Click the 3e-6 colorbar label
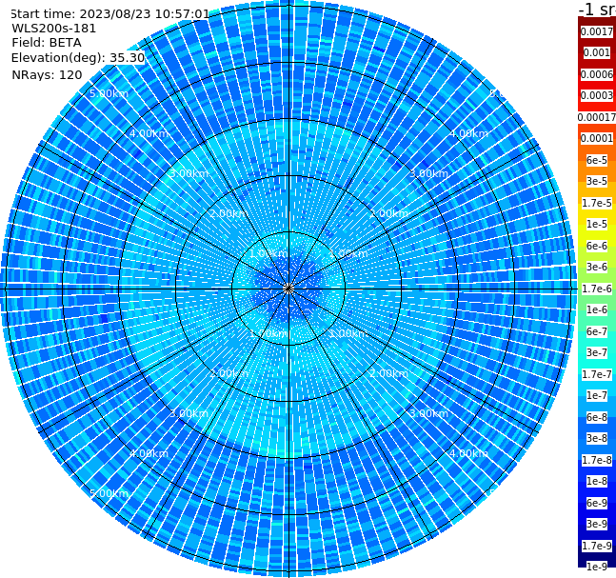 (597, 267)
